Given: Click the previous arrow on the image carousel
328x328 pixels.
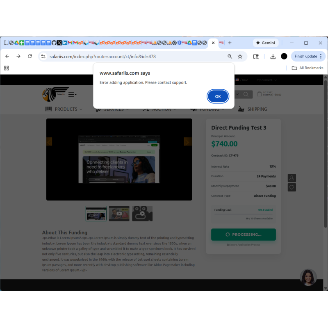Looking at the screenshot, I should tap(49, 141).
